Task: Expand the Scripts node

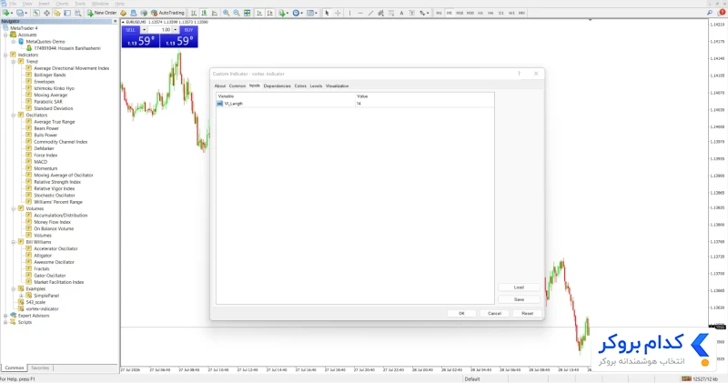Action: coord(5,322)
